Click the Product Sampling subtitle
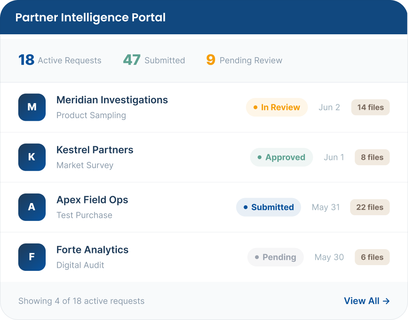The image size is (408, 320). click(x=91, y=115)
